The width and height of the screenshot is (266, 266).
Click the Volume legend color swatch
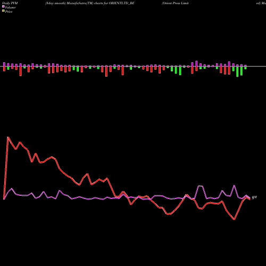pos(3,6)
